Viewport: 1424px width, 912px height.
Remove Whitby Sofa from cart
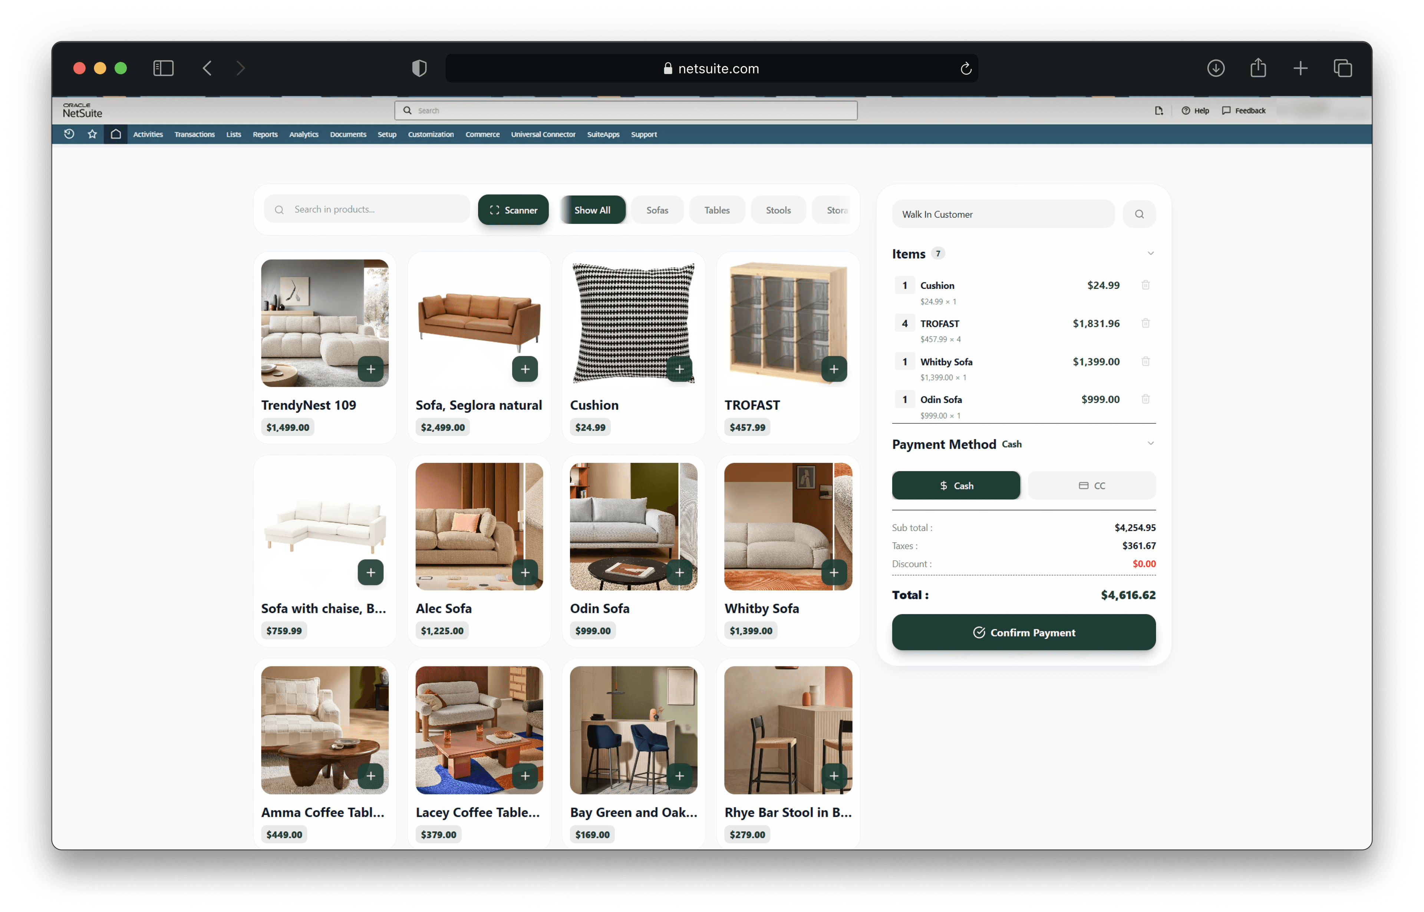point(1146,361)
